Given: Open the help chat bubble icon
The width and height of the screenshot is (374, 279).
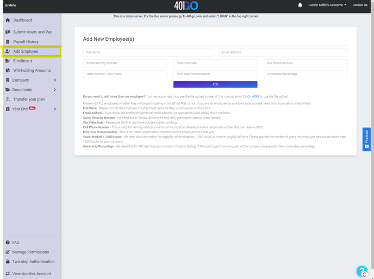Looking at the screenshot, I should click(x=362, y=271).
